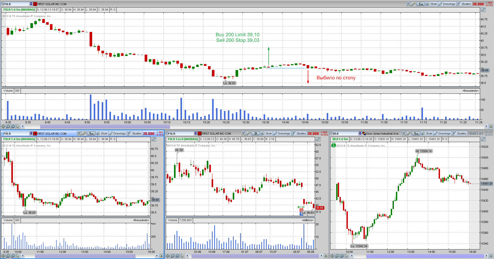Open Style button in $DJI chart
Viewport: 494px width, 259px height.
point(427,133)
